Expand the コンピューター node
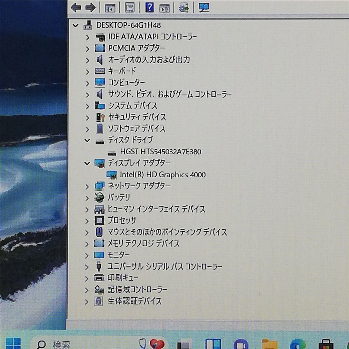 point(88,83)
